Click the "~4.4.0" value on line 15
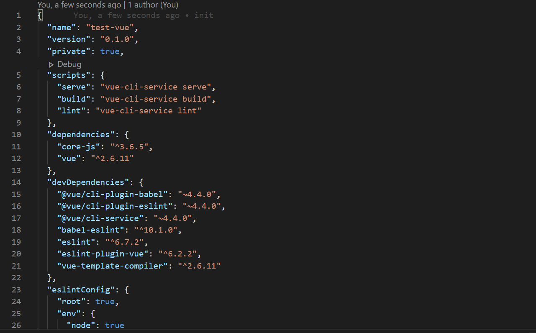 pyautogui.click(x=197, y=195)
